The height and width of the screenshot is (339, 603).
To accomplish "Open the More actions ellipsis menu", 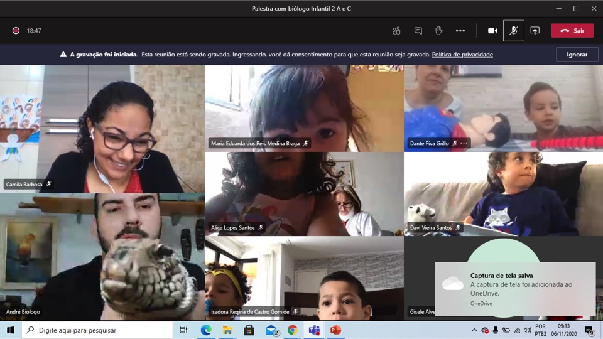I will 460,31.
